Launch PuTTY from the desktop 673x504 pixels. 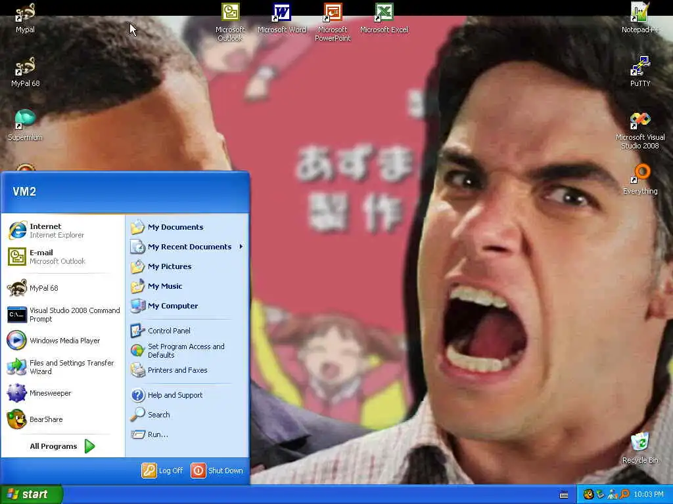pyautogui.click(x=640, y=72)
